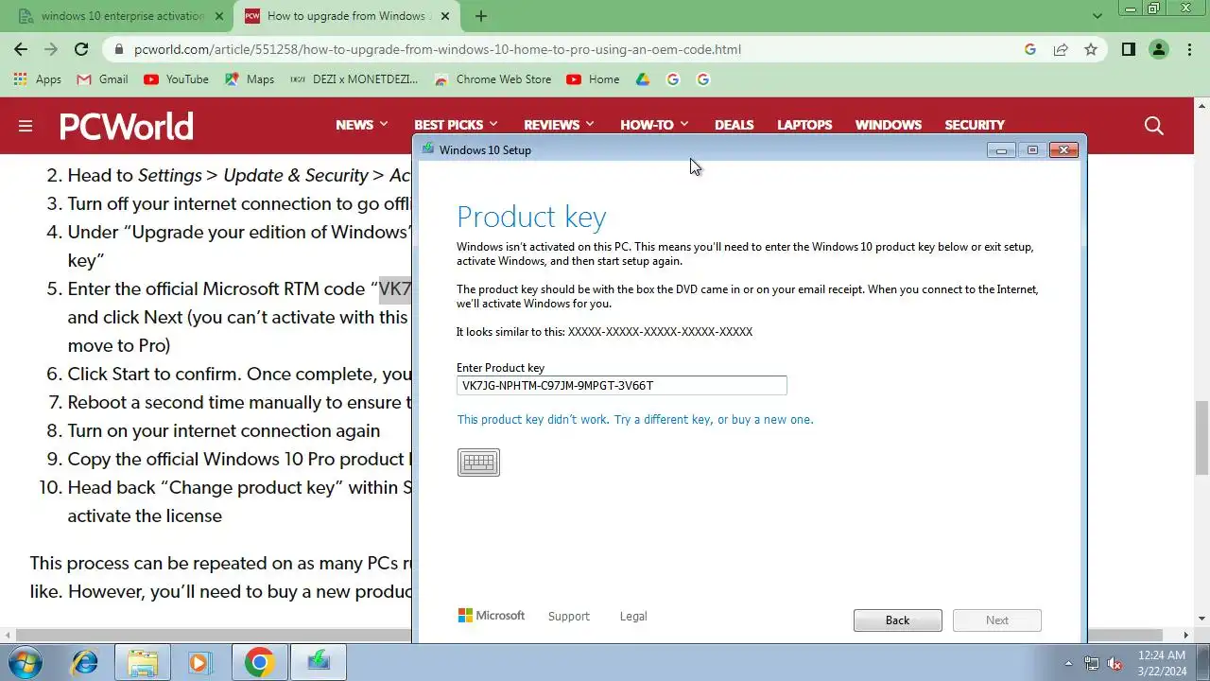
Task: Open new tab with plus button
Action: click(x=481, y=16)
